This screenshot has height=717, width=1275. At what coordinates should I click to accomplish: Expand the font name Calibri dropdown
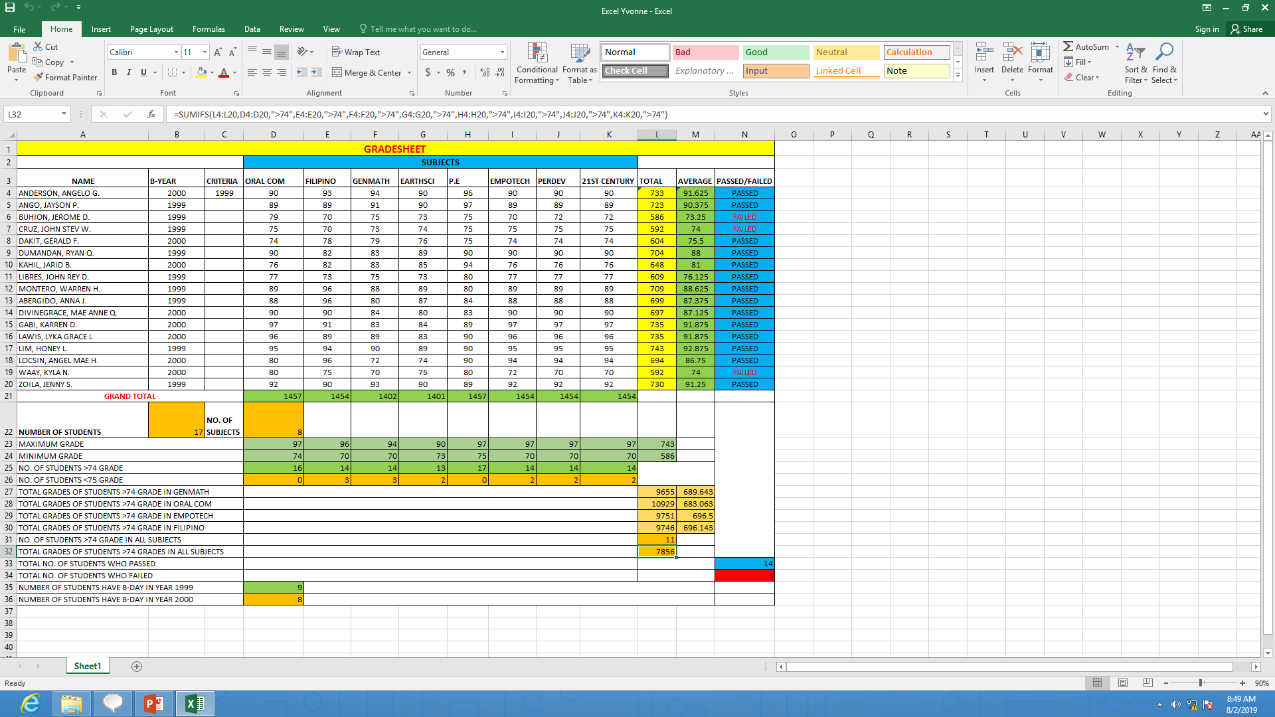[x=176, y=52]
